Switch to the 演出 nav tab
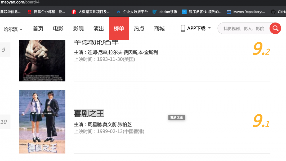 pos(99,28)
